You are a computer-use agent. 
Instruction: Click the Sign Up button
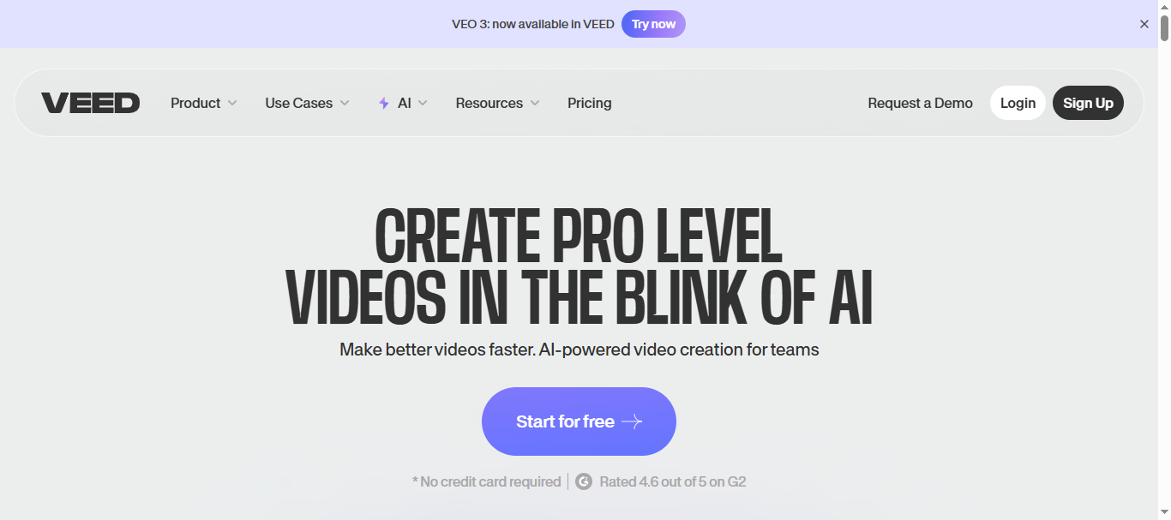pos(1088,103)
